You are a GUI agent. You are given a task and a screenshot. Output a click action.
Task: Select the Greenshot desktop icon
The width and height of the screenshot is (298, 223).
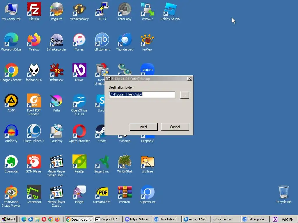(x=34, y=195)
